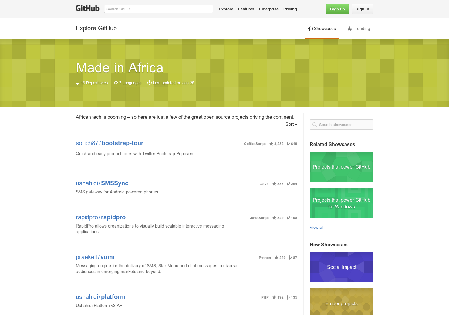The width and height of the screenshot is (449, 315).
Task: Open Projects that power GitHub for Windows
Action: (341, 203)
